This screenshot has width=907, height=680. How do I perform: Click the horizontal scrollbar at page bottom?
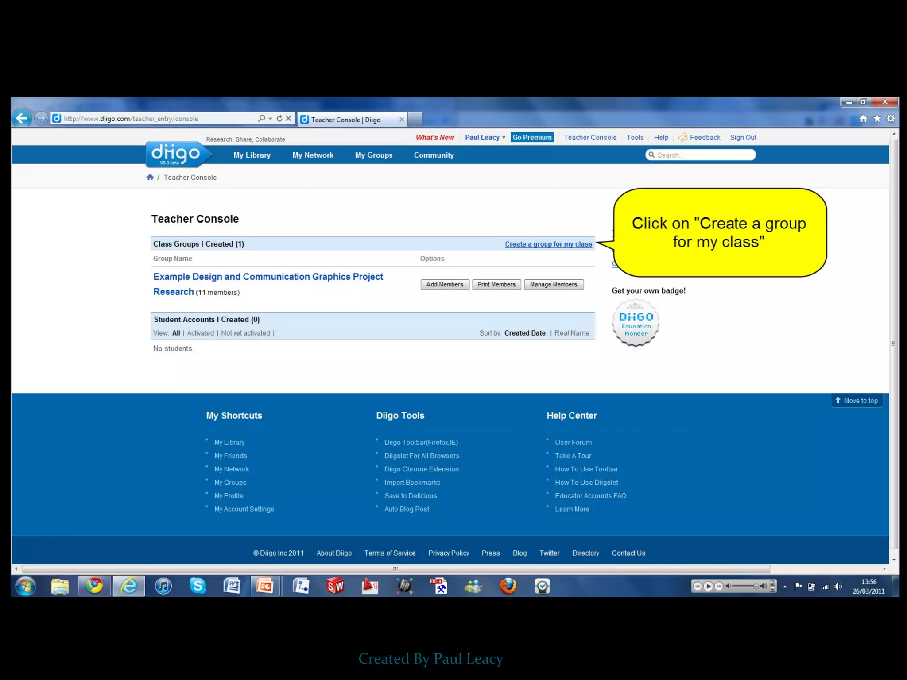click(x=395, y=569)
